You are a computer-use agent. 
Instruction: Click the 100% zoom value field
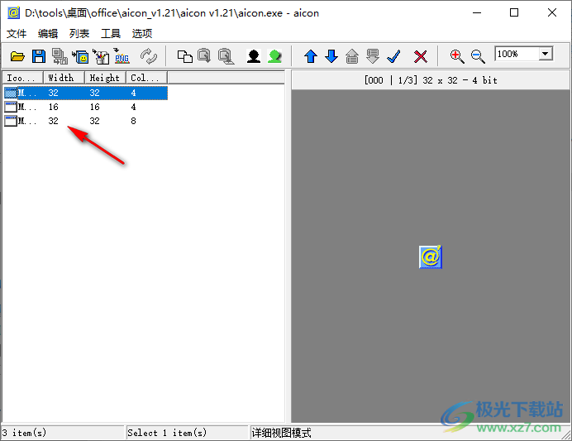point(517,54)
